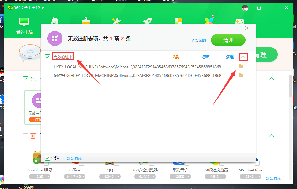Open the skin shirt icon

click(259, 8)
